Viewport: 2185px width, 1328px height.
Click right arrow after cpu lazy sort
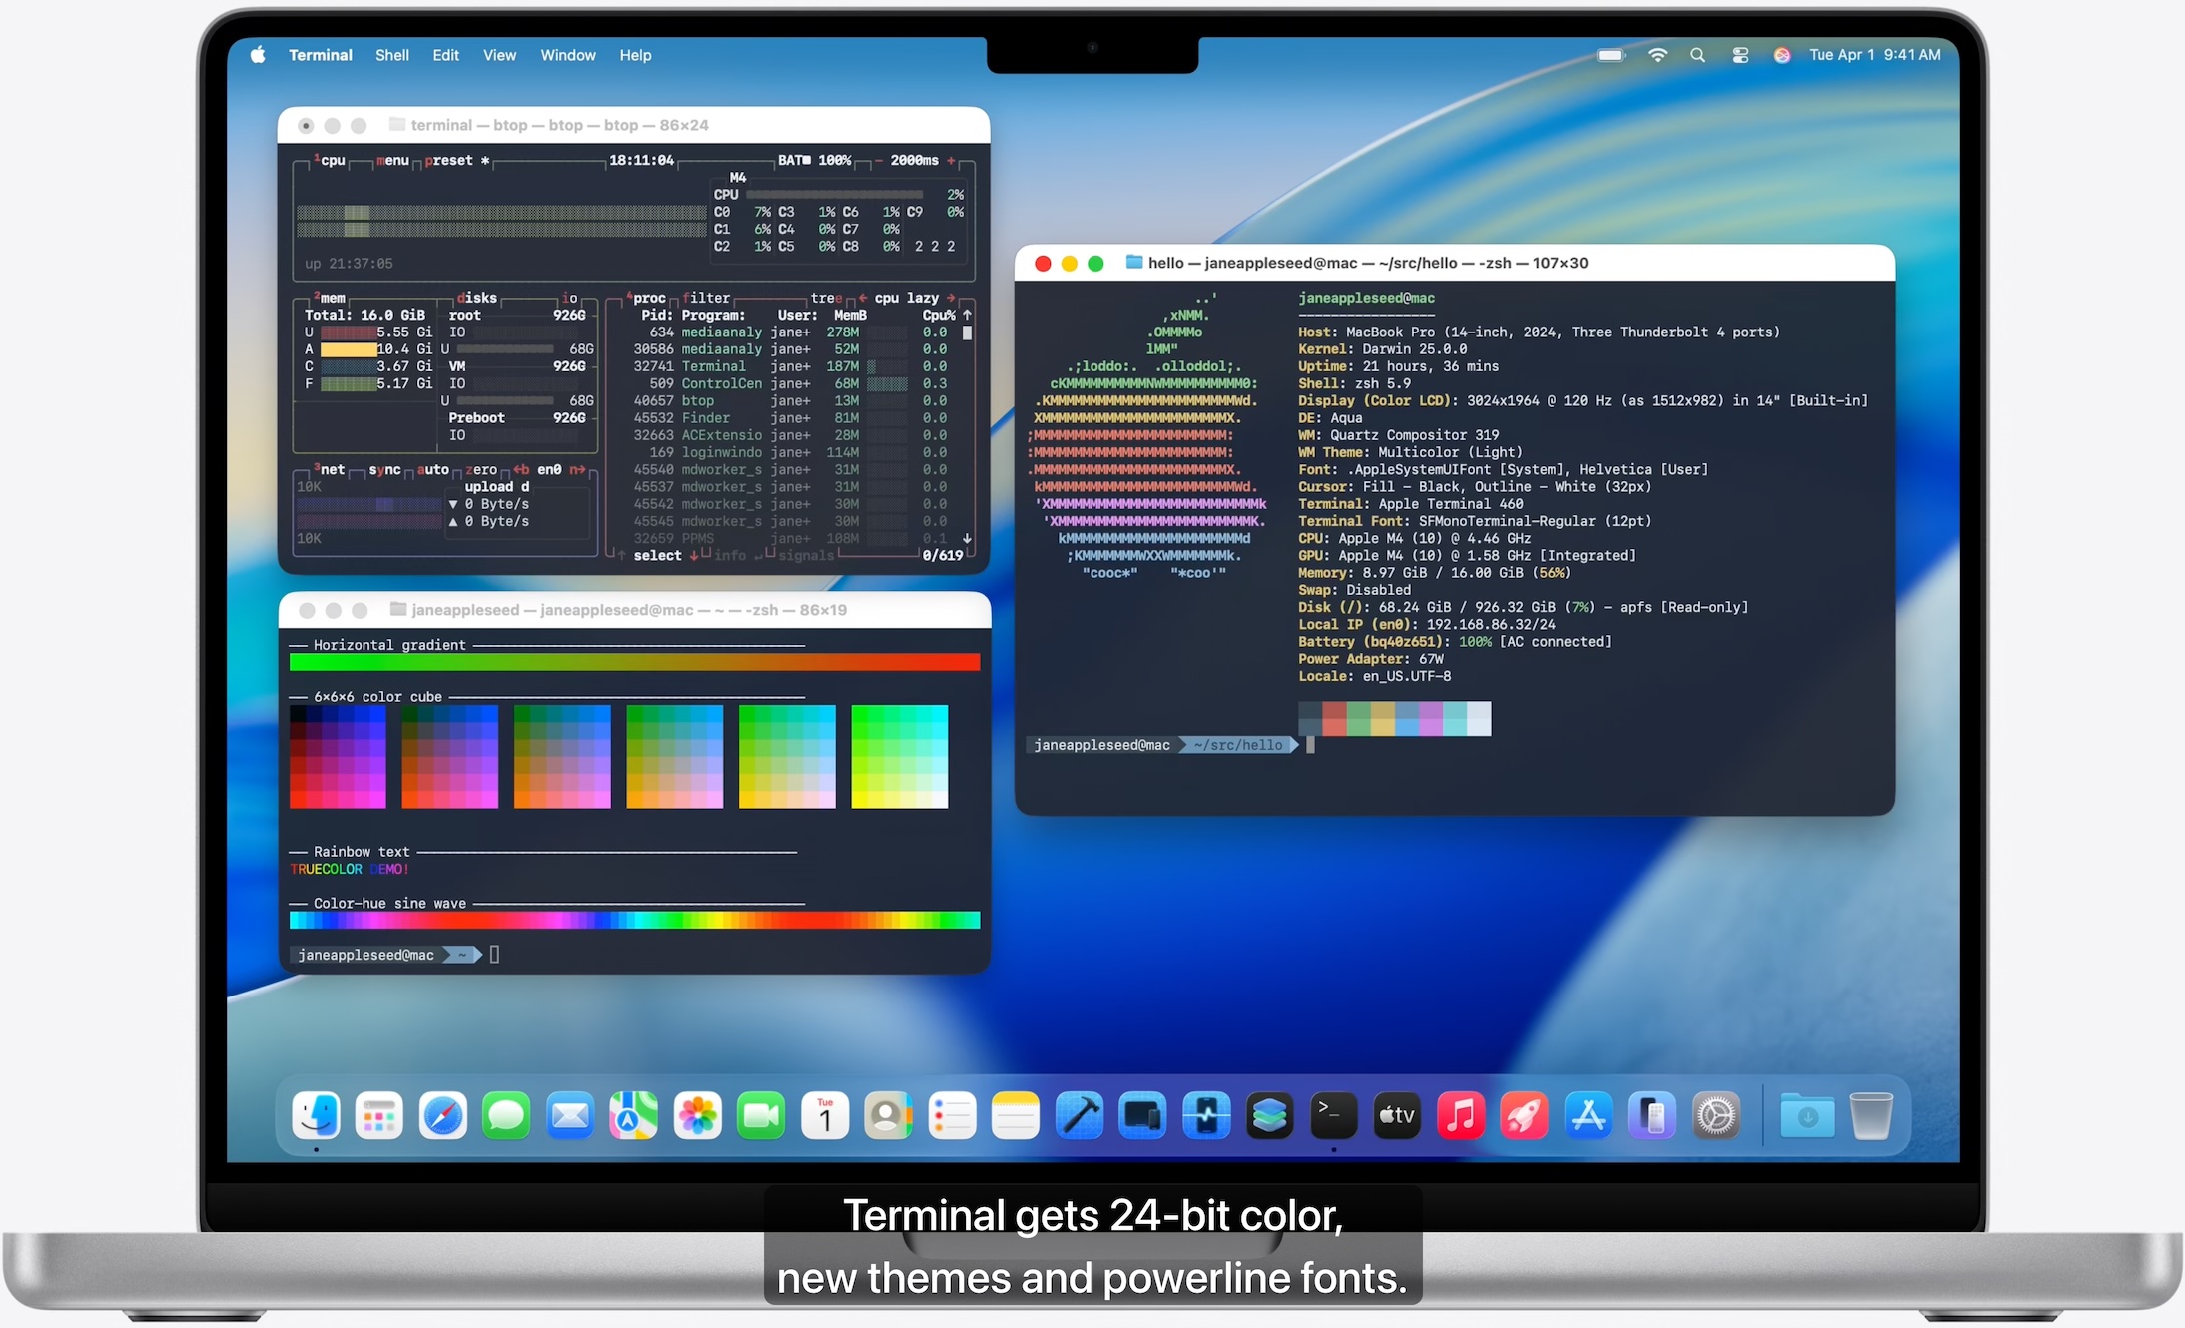(951, 298)
